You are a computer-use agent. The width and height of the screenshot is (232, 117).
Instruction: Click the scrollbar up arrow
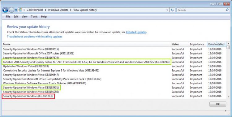[229, 44]
